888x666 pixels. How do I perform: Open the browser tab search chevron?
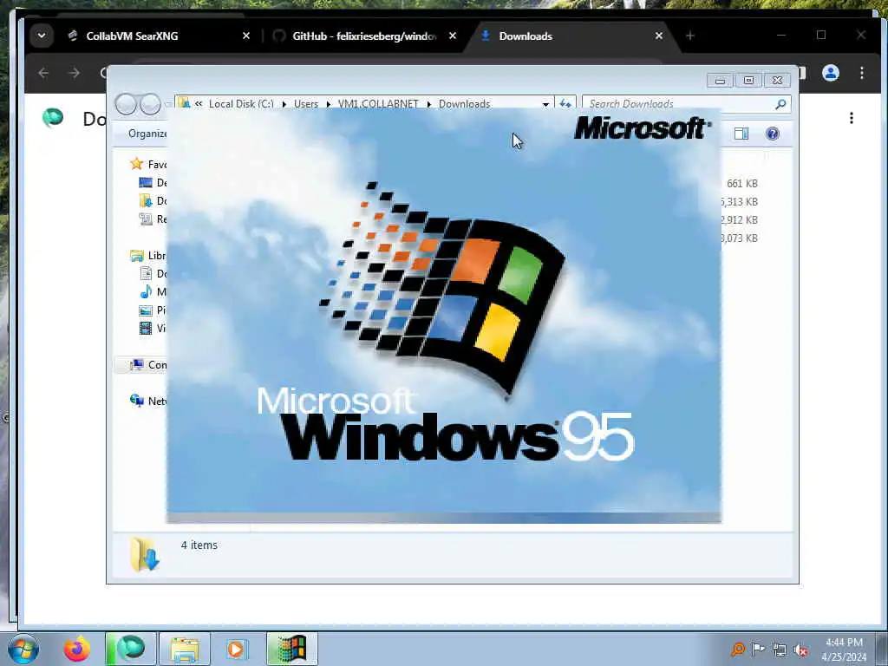click(x=42, y=36)
